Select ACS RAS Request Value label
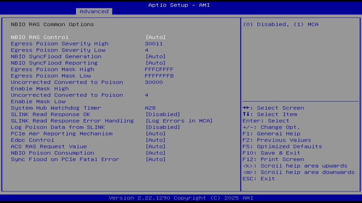The image size is (362, 203). pos(49,147)
